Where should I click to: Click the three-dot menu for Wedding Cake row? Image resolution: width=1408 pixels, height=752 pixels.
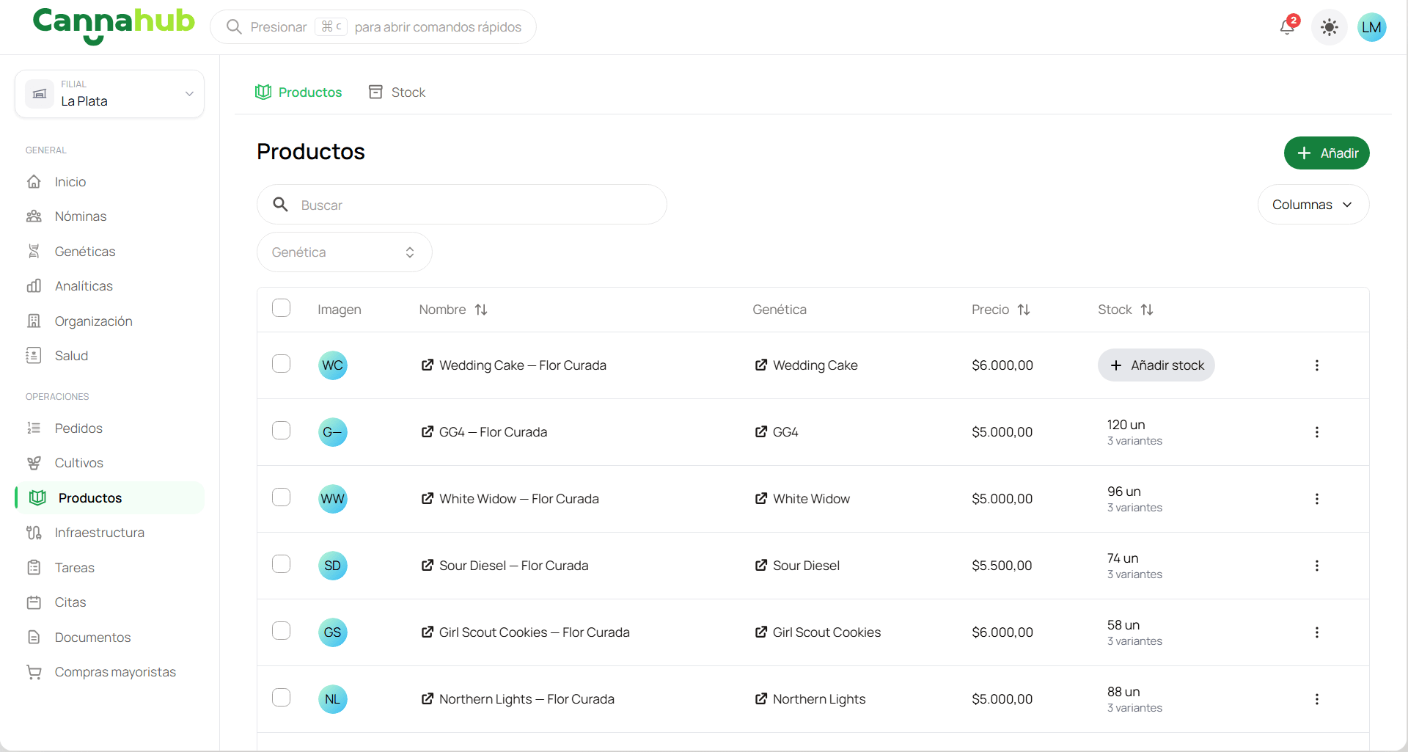[1316, 365]
